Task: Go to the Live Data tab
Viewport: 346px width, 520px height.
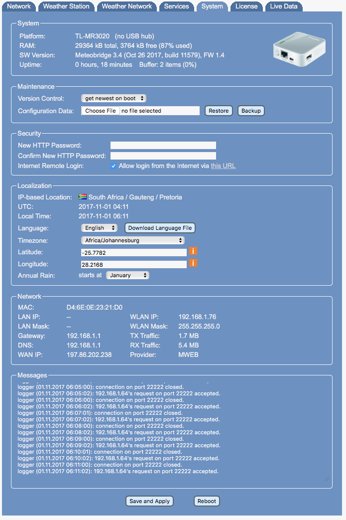Action: click(284, 6)
